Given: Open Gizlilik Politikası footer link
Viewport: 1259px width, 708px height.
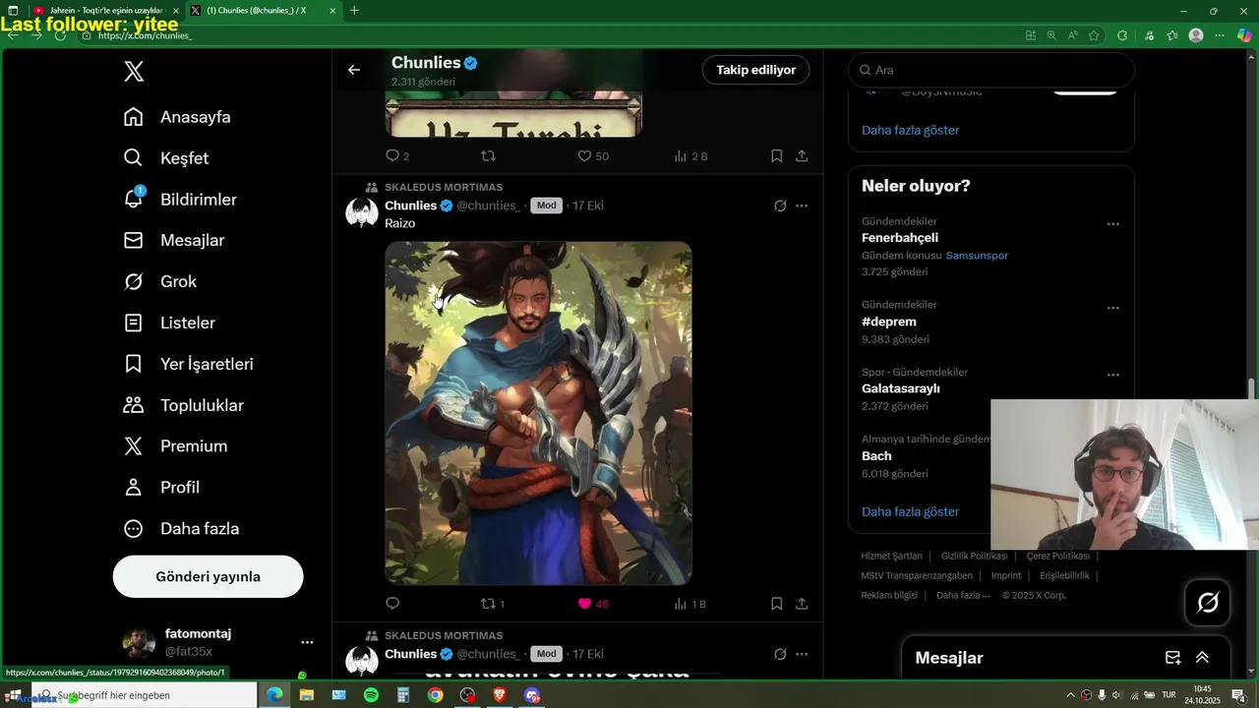Looking at the screenshot, I should coord(975,556).
